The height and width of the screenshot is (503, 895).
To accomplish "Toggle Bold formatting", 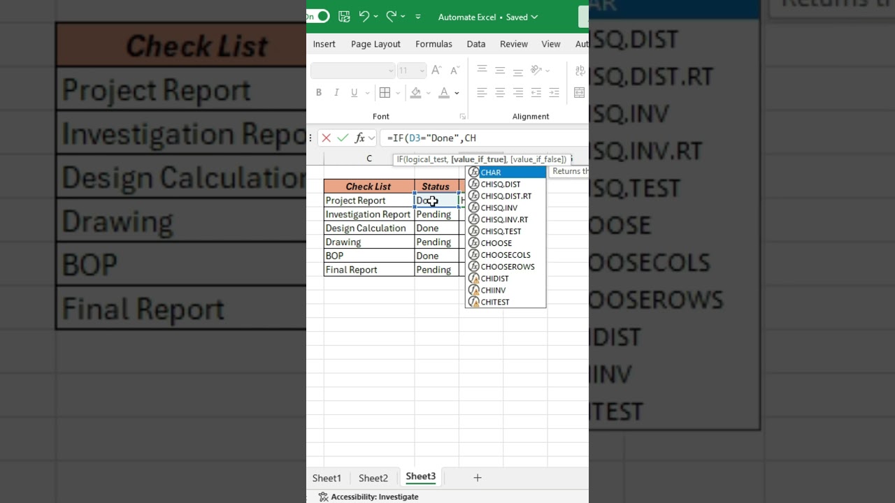I will (319, 93).
